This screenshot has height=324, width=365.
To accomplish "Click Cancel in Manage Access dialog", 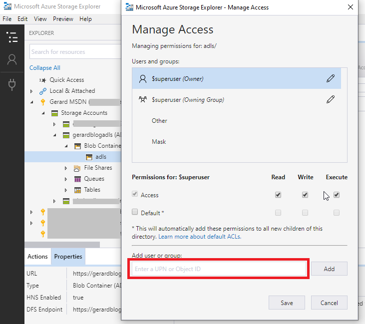I will 329,303.
